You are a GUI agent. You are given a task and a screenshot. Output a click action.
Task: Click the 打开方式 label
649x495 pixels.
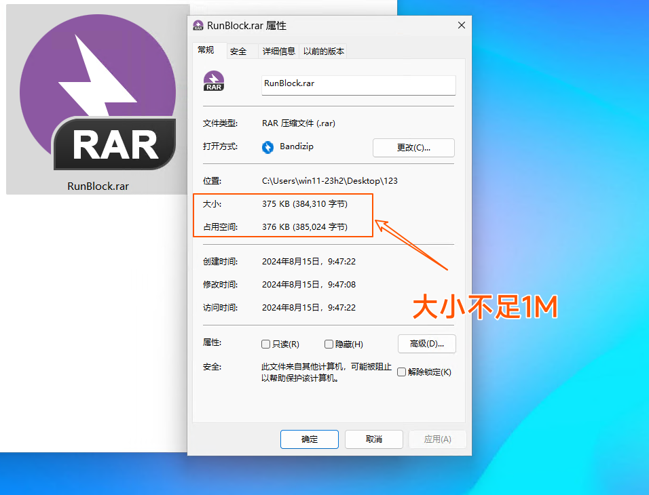(x=220, y=146)
